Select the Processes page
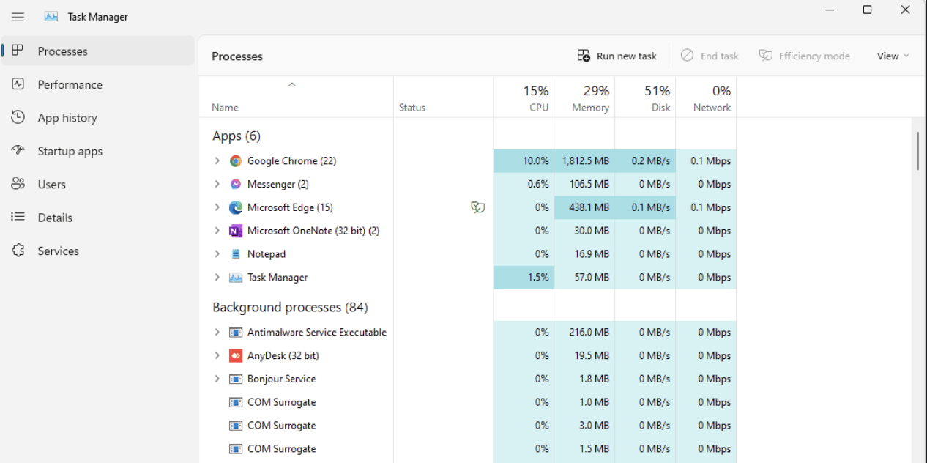This screenshot has width=927, height=463. pyautogui.click(x=98, y=51)
